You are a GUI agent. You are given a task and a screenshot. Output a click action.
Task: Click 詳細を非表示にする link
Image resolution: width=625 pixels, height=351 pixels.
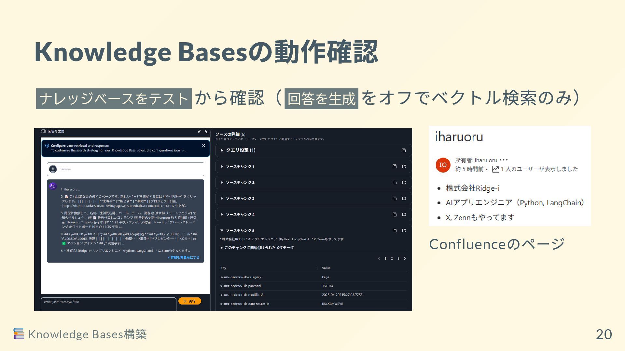point(184,257)
